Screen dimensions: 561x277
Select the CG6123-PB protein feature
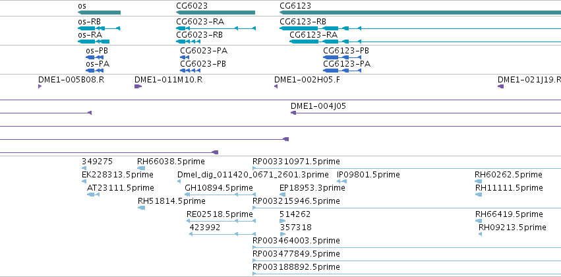click(342, 57)
